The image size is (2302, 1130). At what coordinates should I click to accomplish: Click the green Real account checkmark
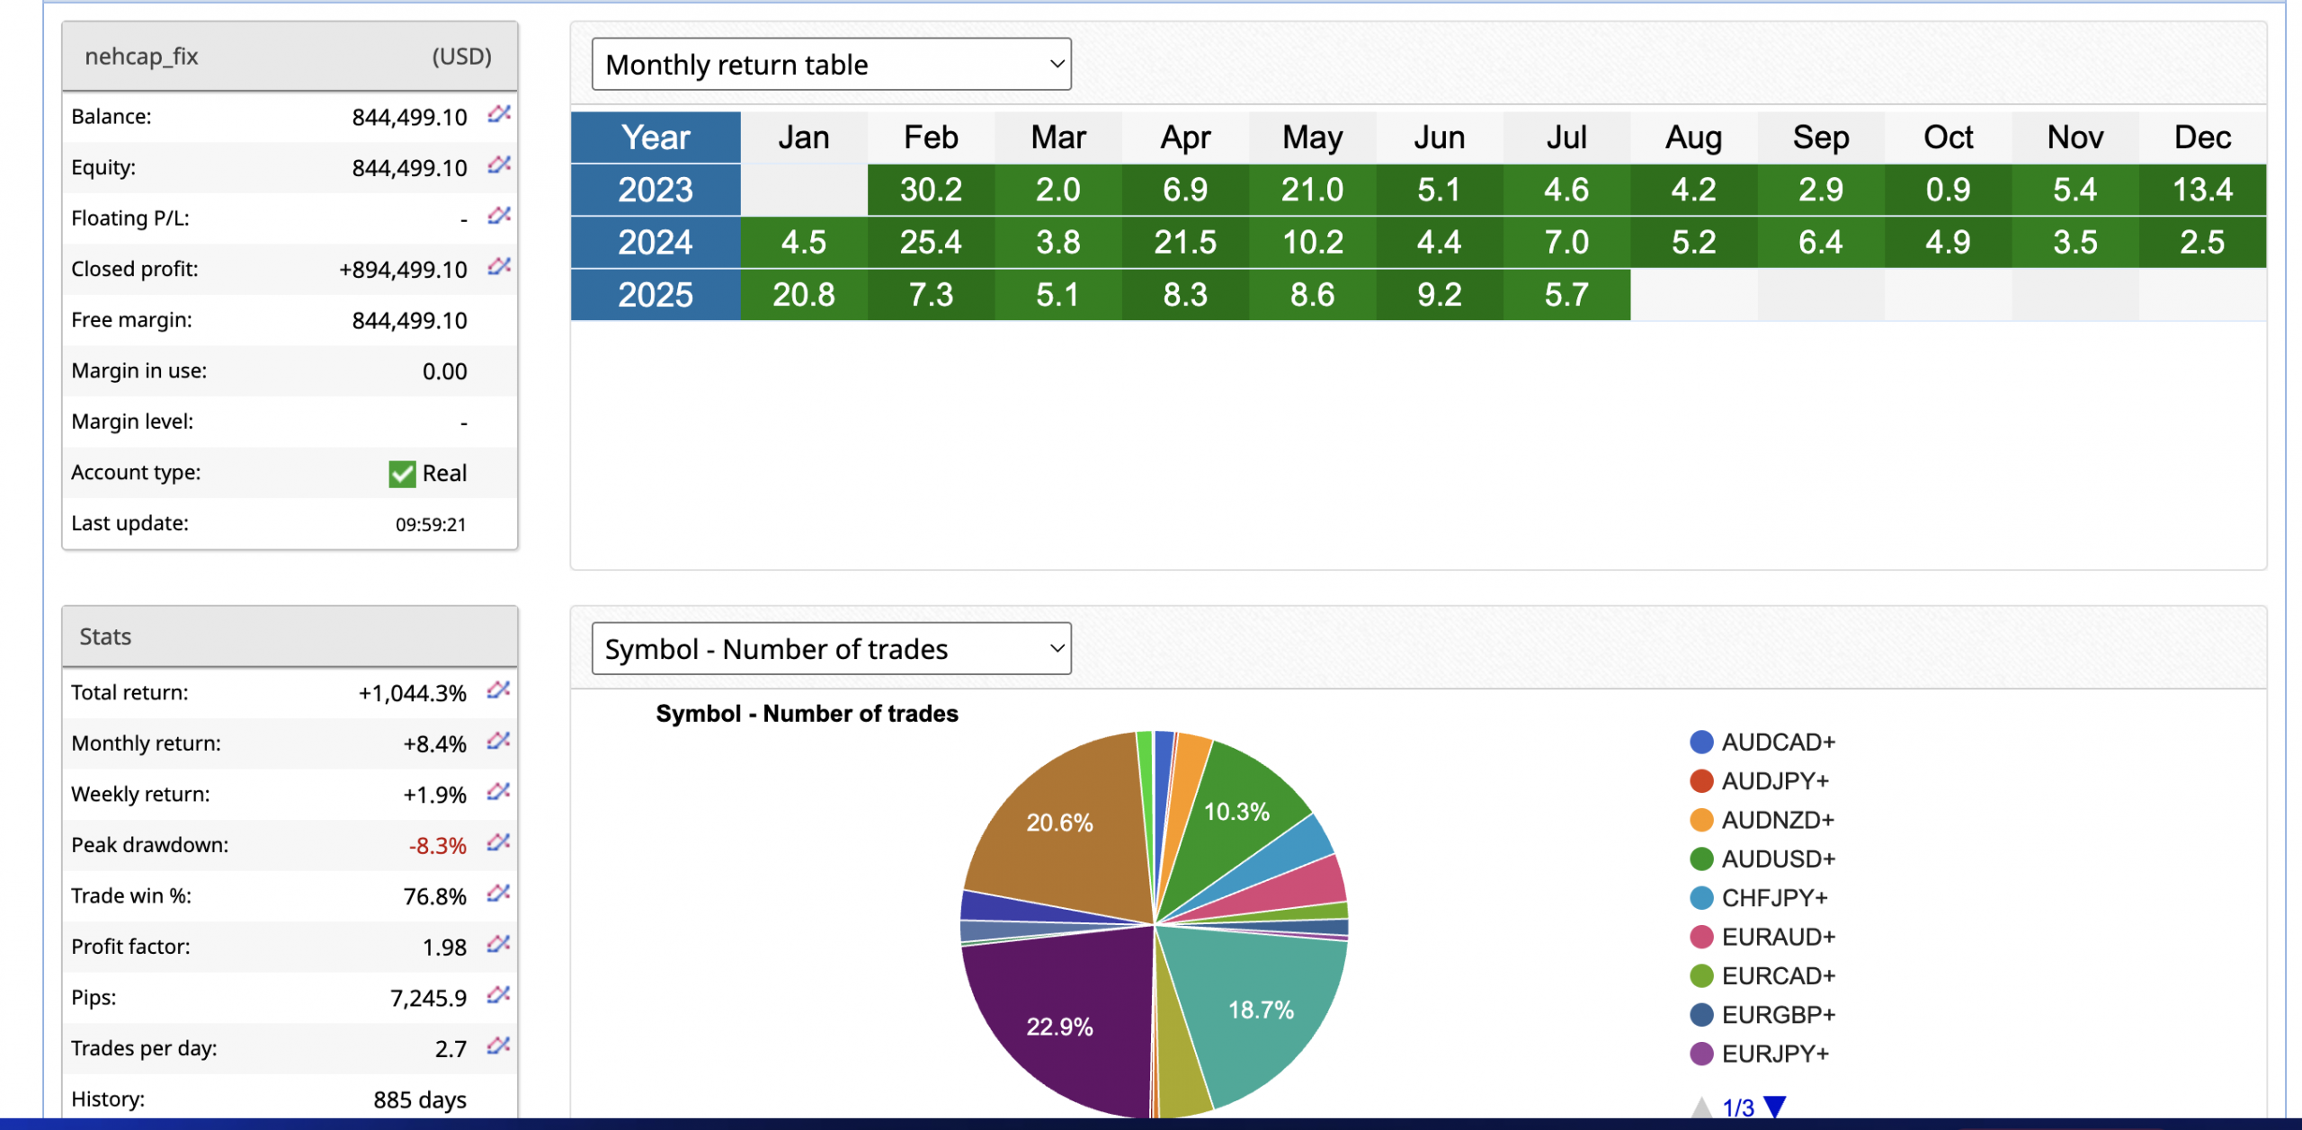[x=402, y=474]
